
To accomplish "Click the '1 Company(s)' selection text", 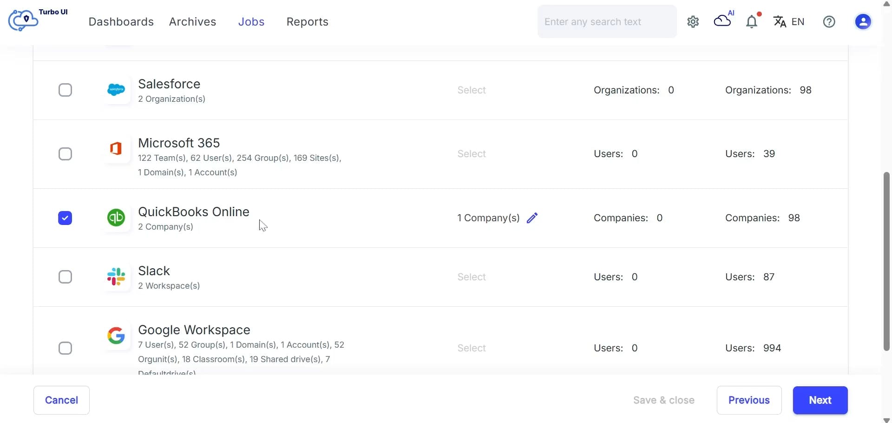I will 488,218.
